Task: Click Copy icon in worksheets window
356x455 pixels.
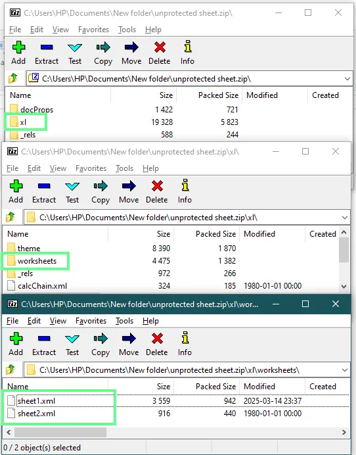Action: coord(100,338)
